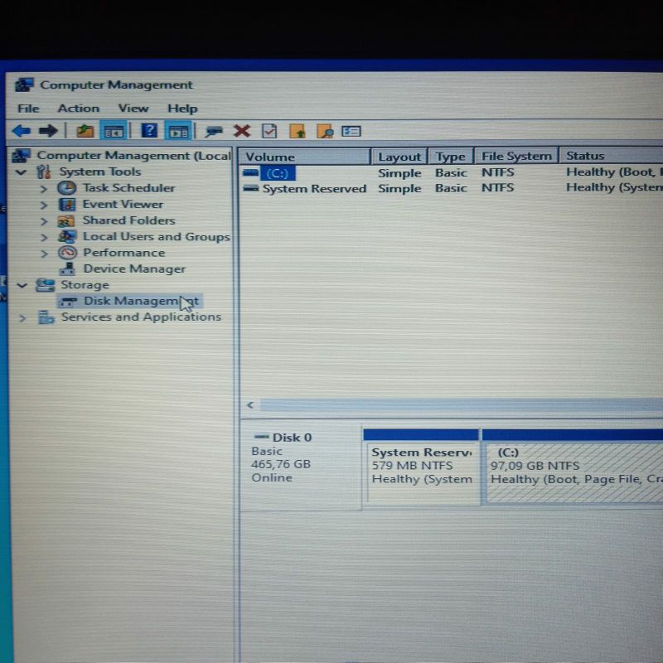Viewport: 663px width, 663px height.
Task: Select Device Manager in the tree
Action: 134,269
